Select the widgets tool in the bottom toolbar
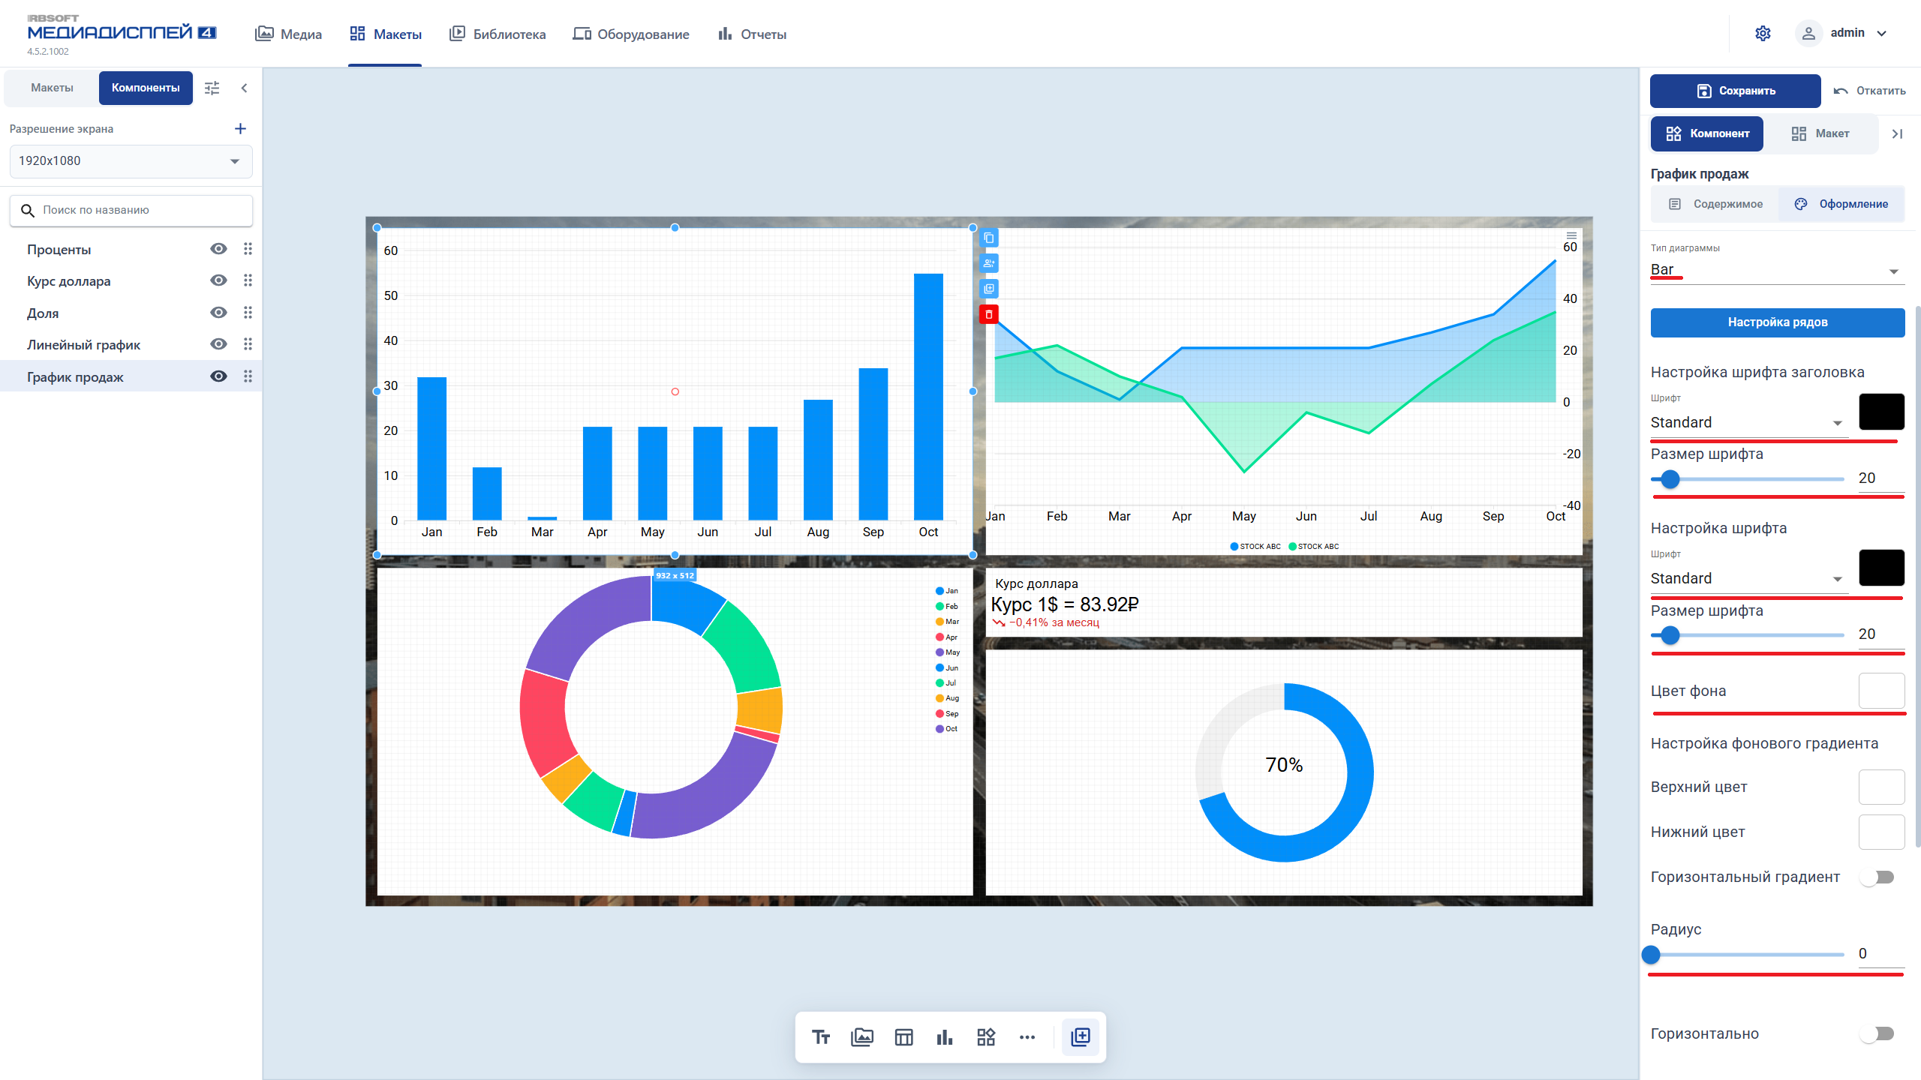1921x1080 pixels. click(x=986, y=1037)
